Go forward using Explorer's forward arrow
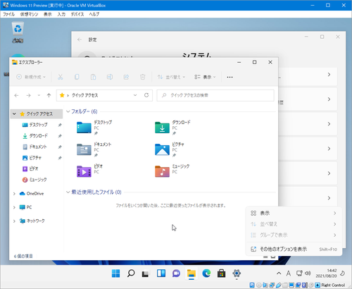This screenshot has height=289, width=352. point(28,95)
